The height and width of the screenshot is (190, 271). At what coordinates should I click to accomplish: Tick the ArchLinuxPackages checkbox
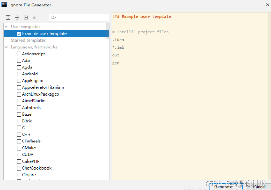tap(19, 94)
